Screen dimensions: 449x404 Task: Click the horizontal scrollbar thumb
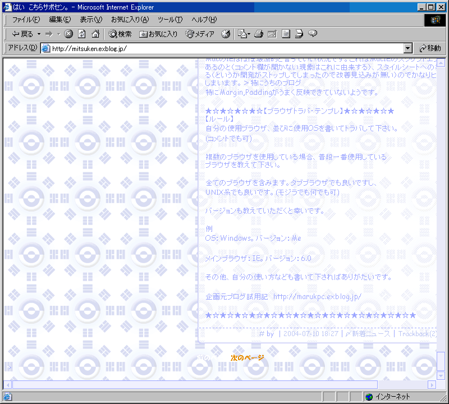(x=195, y=385)
